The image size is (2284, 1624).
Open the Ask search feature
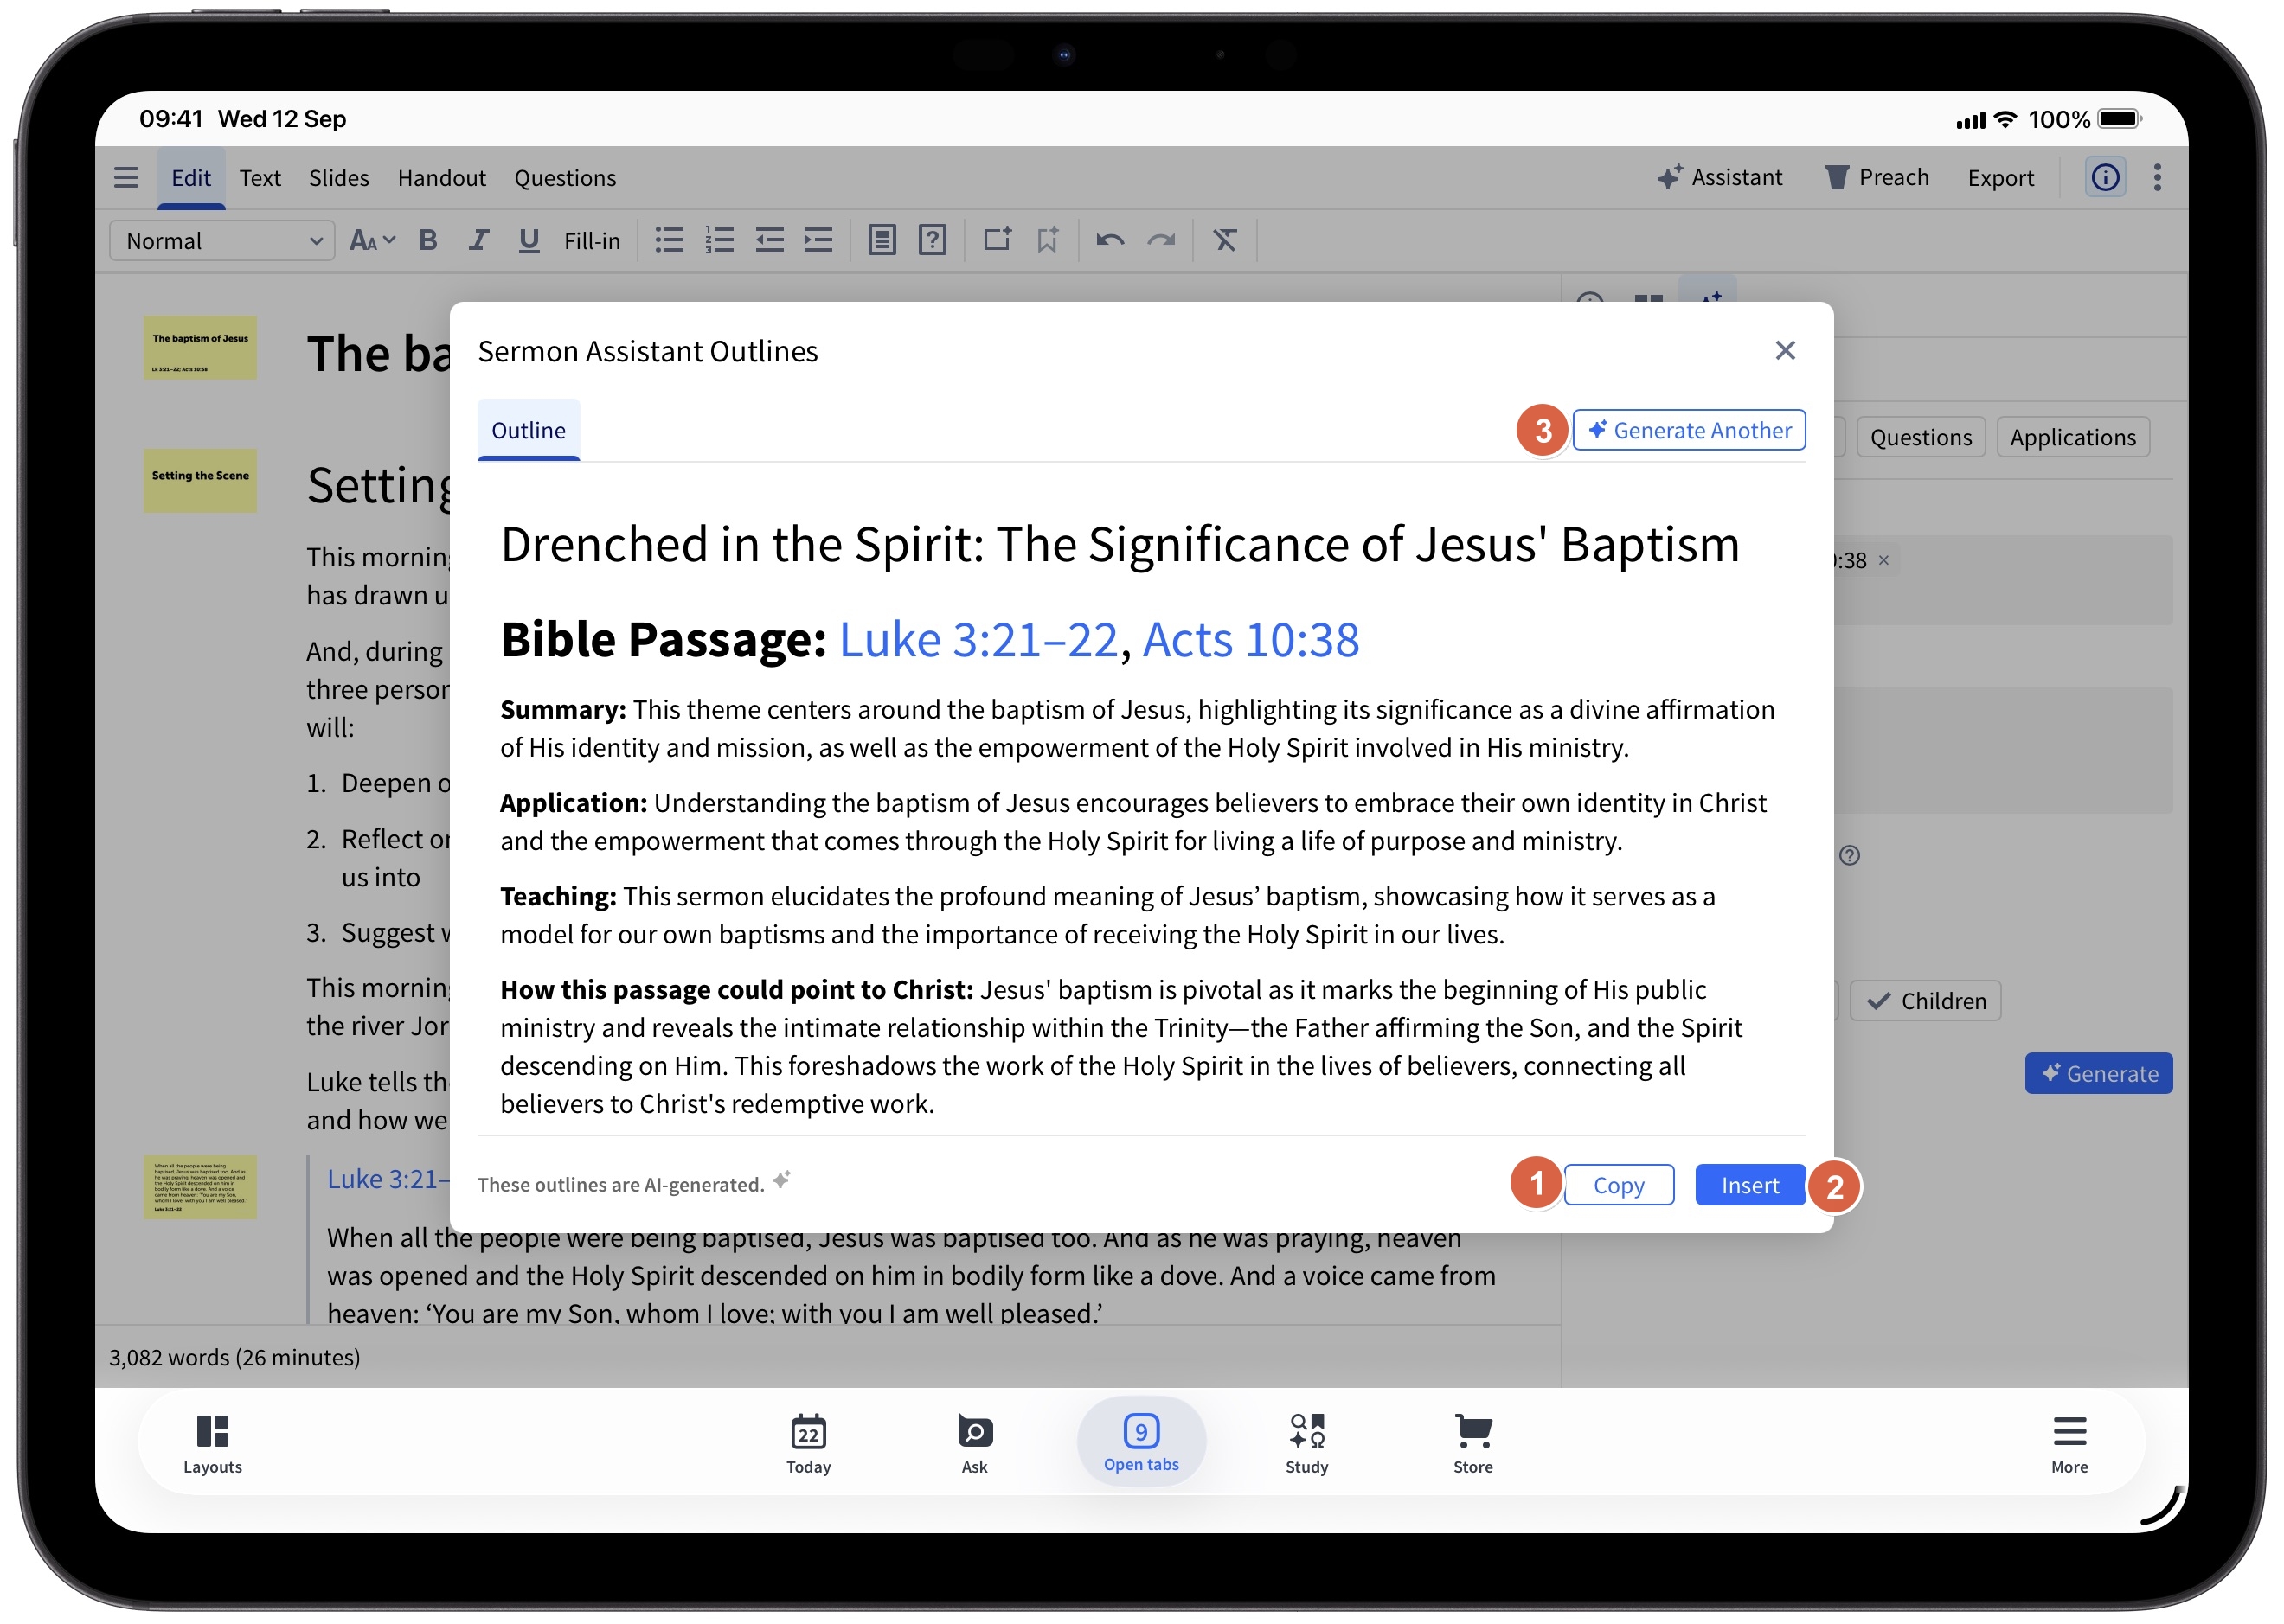click(x=974, y=1445)
